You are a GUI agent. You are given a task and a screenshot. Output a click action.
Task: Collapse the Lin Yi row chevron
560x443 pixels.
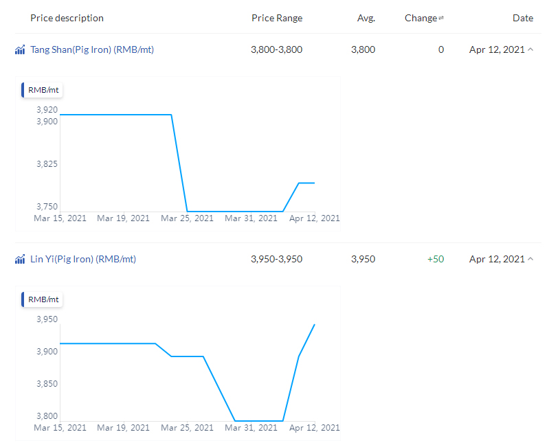(530, 260)
